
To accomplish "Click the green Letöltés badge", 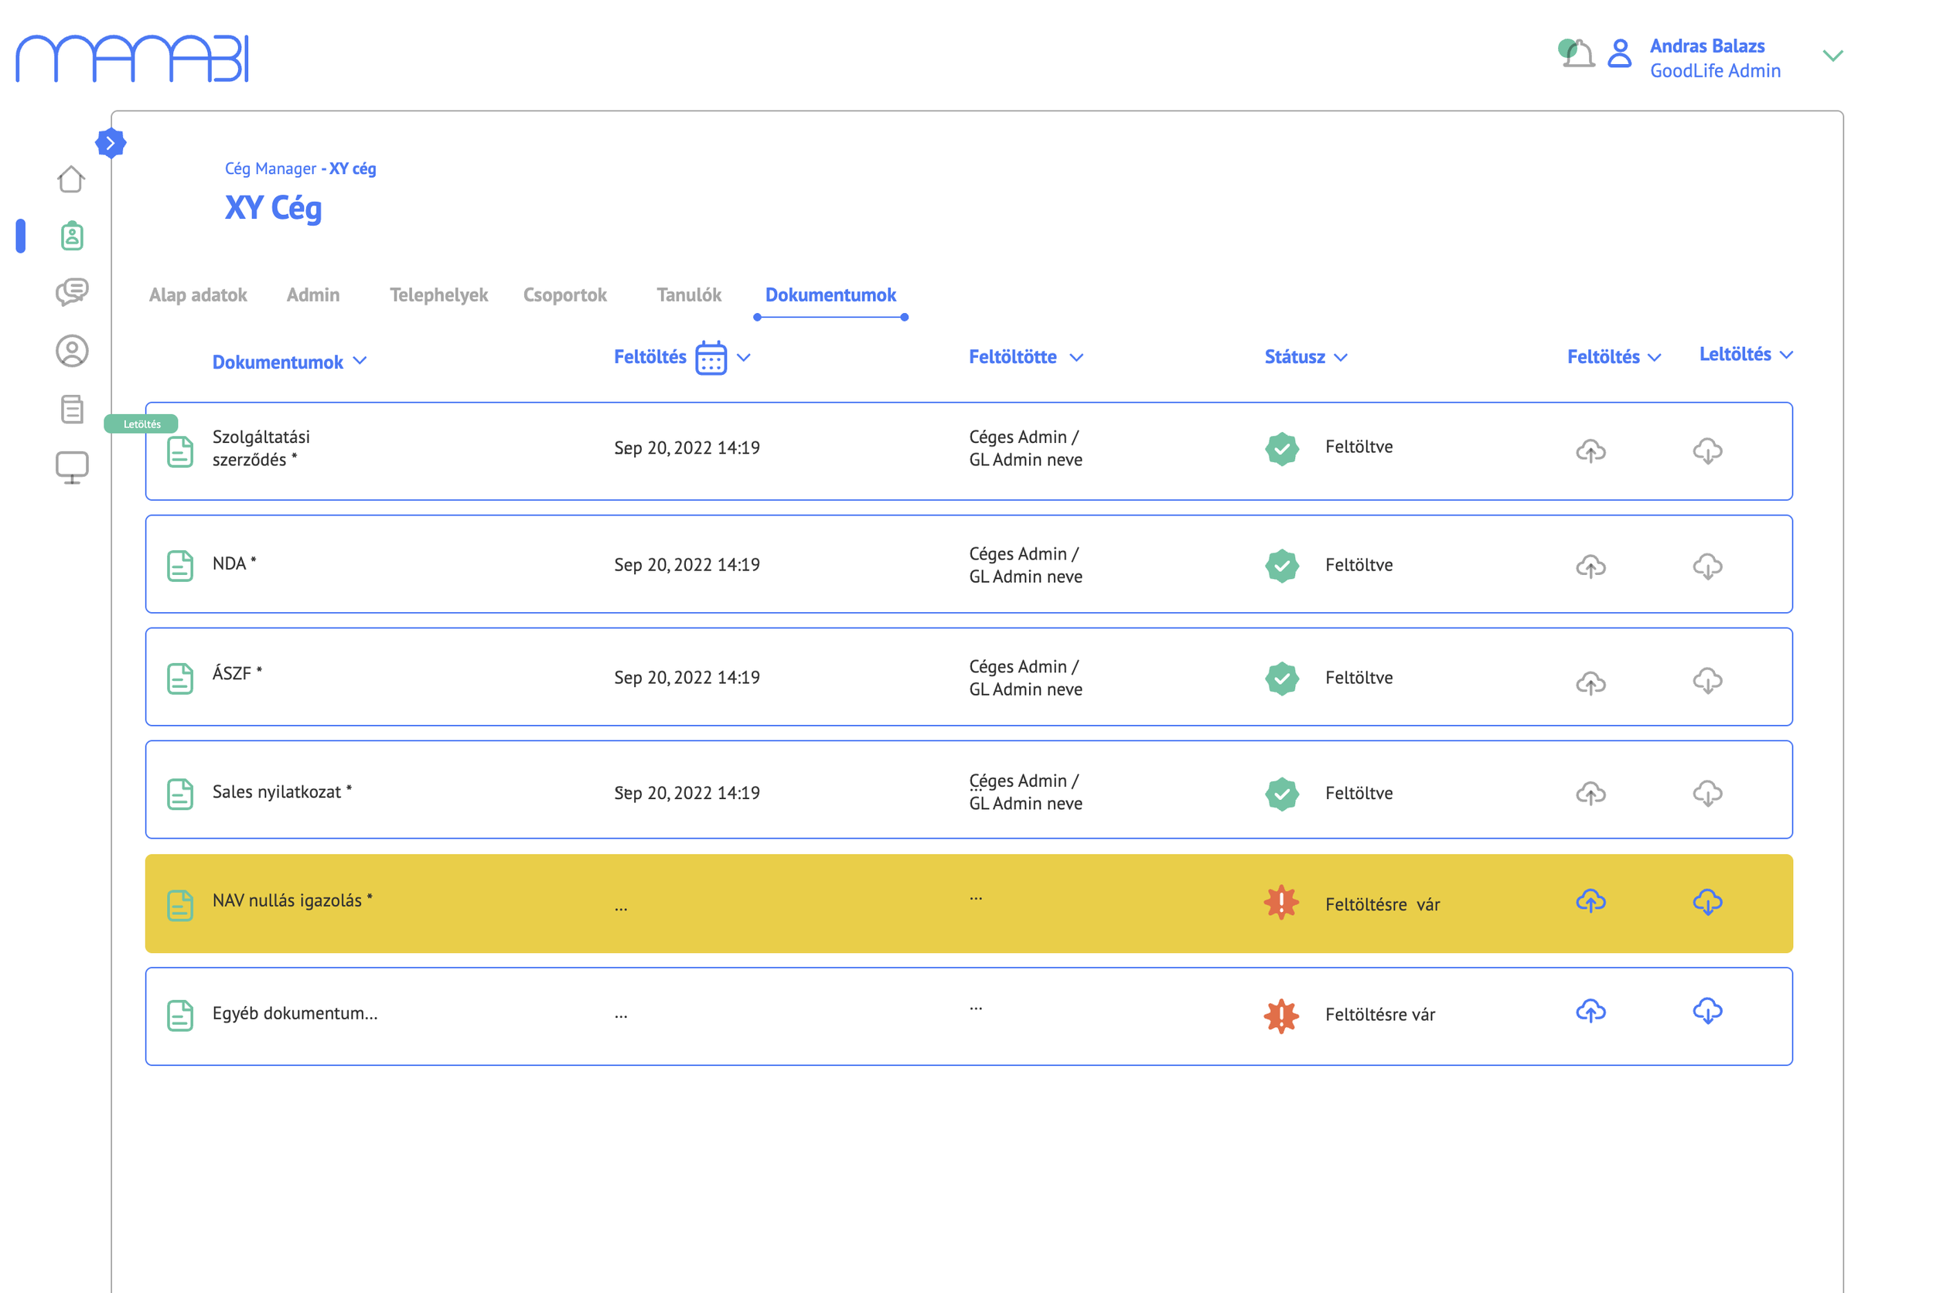I will point(141,424).
